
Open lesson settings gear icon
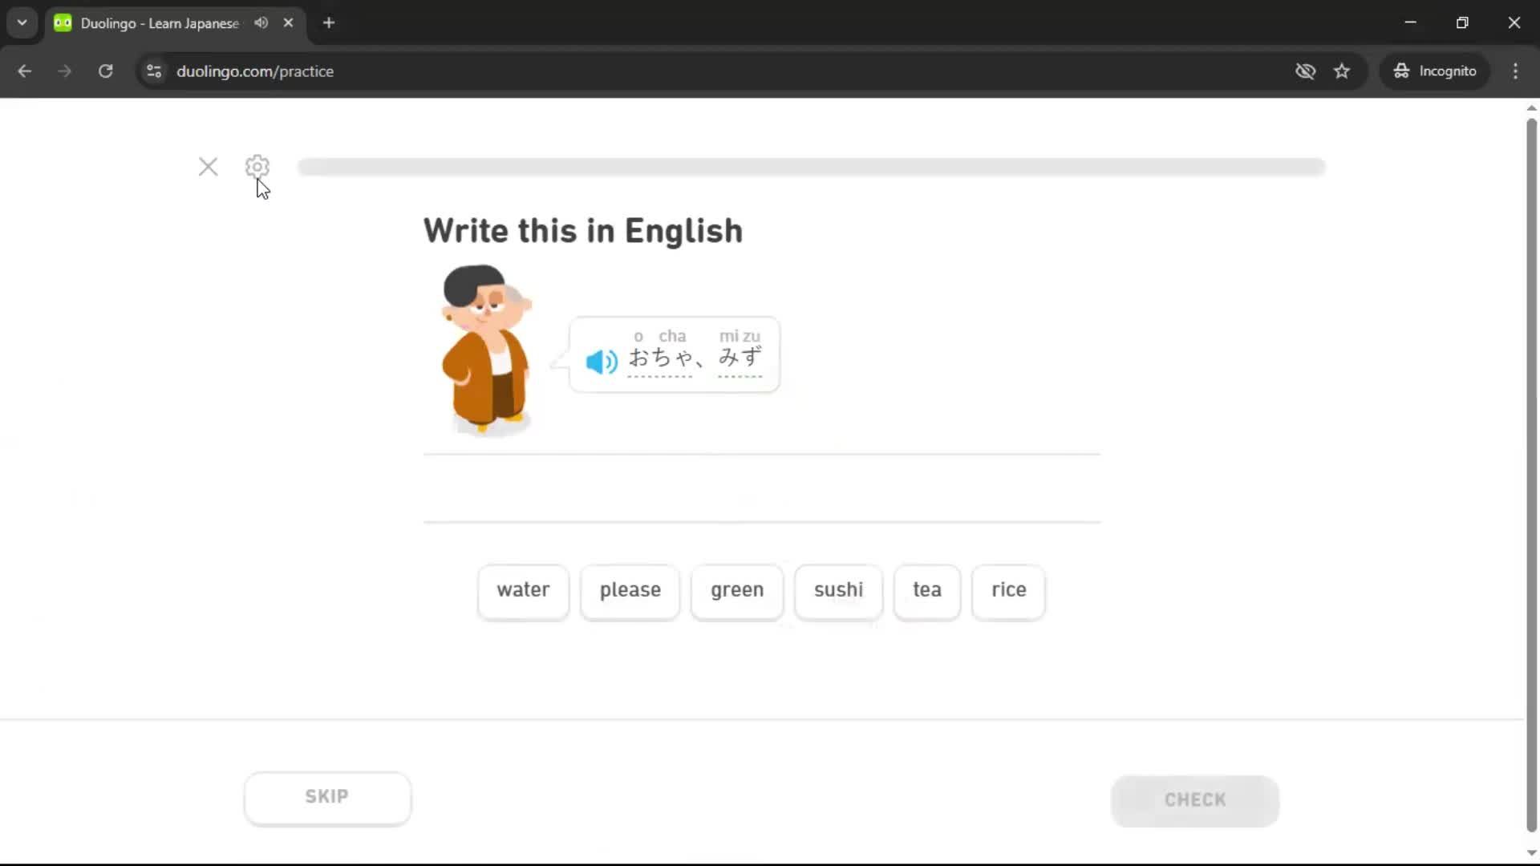257,167
